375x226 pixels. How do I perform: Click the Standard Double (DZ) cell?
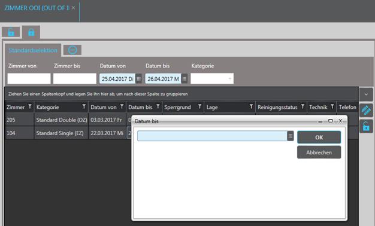(62, 120)
